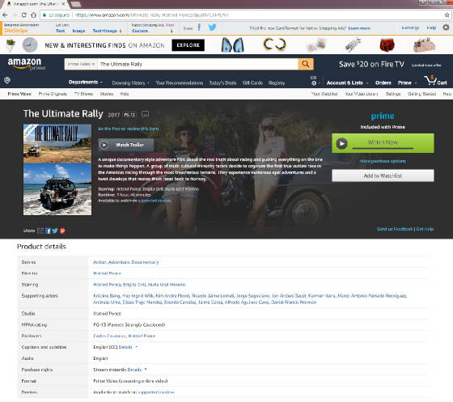
Task: Share via SiteStripe Facebook icon
Action: [x=199, y=28]
